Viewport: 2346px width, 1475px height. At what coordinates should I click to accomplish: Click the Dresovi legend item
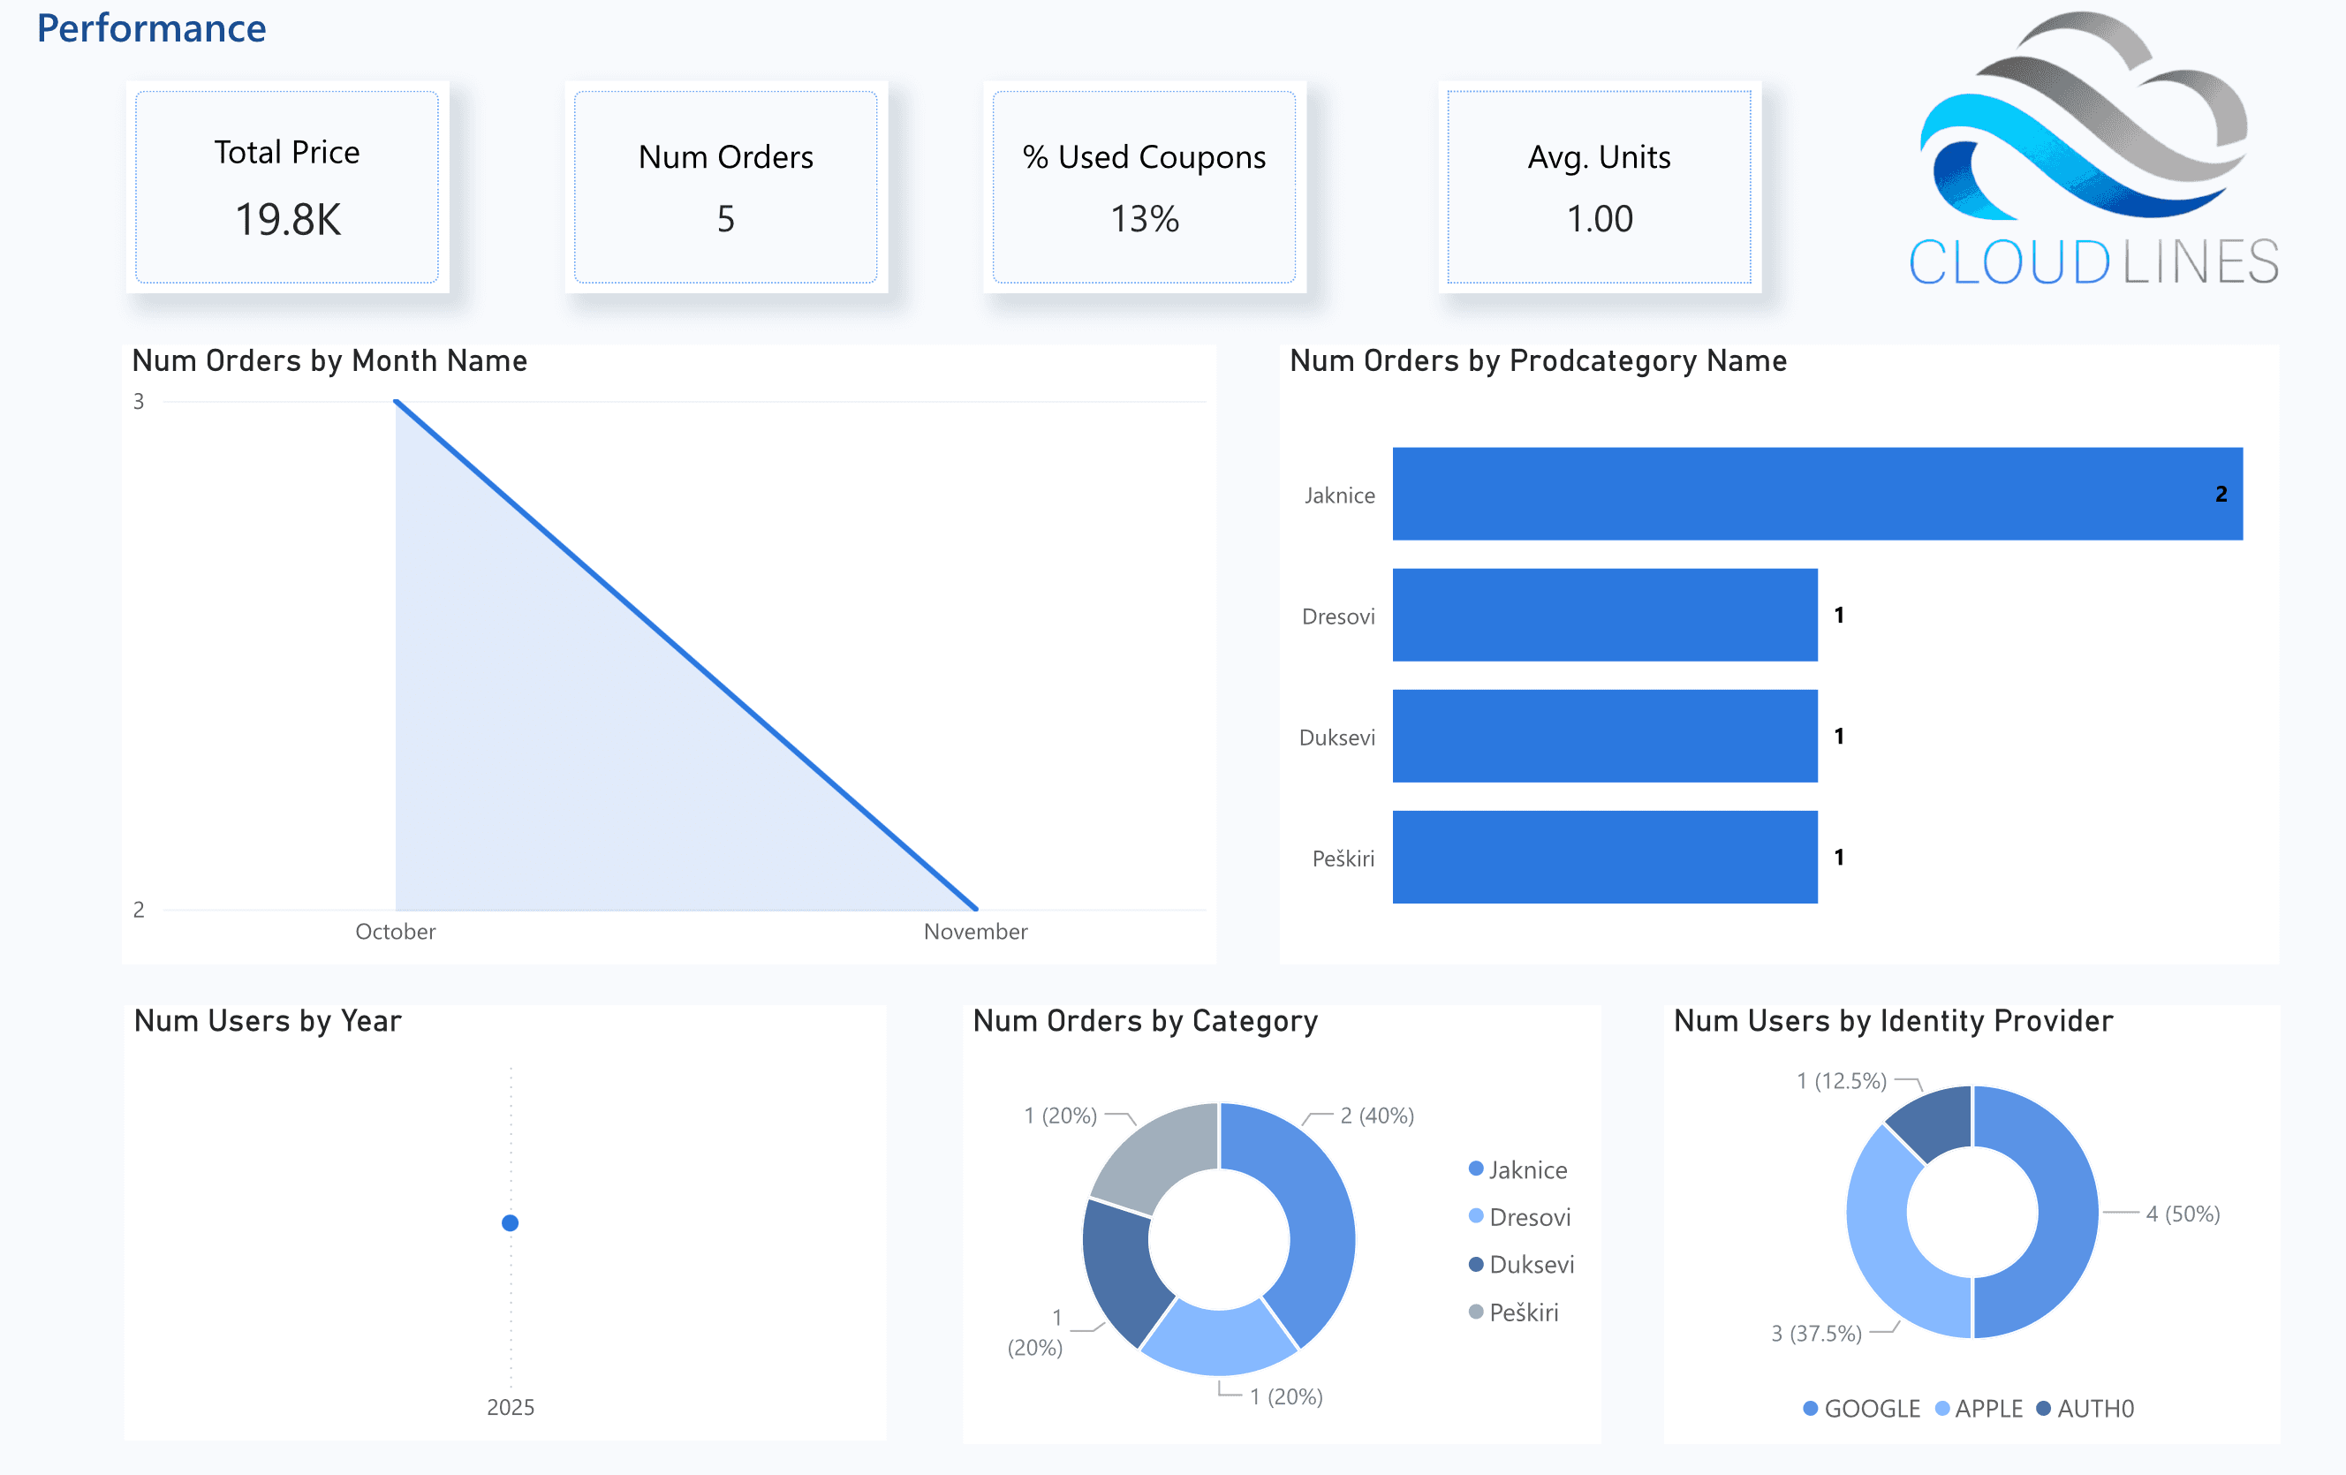pyautogui.click(x=1529, y=1217)
